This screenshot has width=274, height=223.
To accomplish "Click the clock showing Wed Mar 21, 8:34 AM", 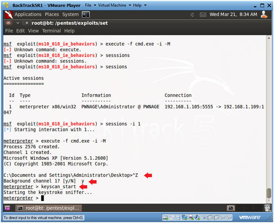I will click(x=233, y=14).
